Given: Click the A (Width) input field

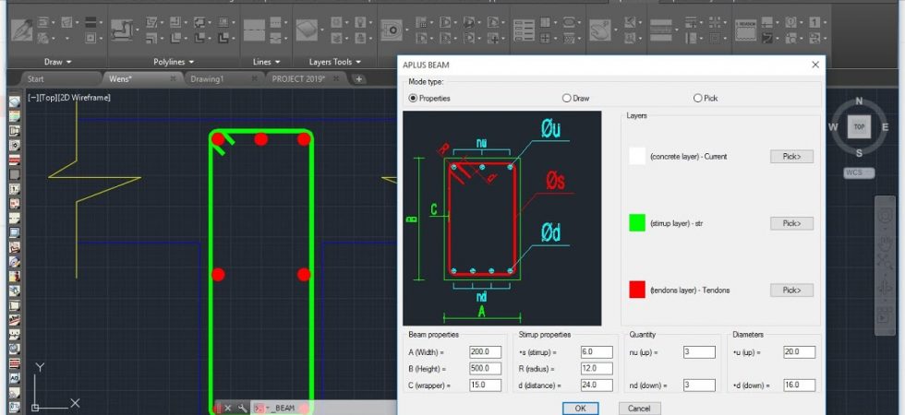Looking at the screenshot, I should [x=486, y=352].
